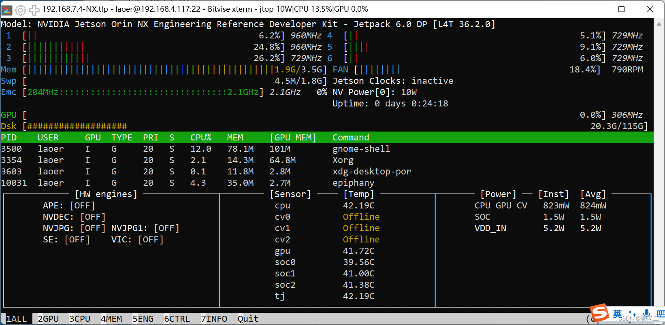The width and height of the screenshot is (665, 325).
Task: Click the APE: [OFF] engine status
Action: point(69,206)
